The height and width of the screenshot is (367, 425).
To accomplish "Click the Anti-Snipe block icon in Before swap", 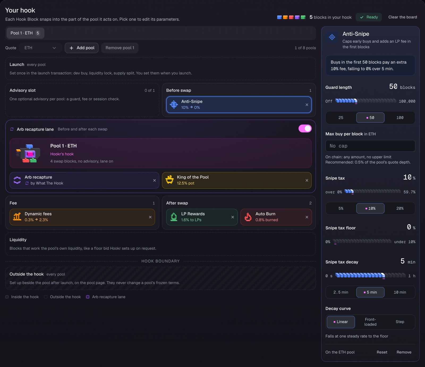I will [174, 104].
